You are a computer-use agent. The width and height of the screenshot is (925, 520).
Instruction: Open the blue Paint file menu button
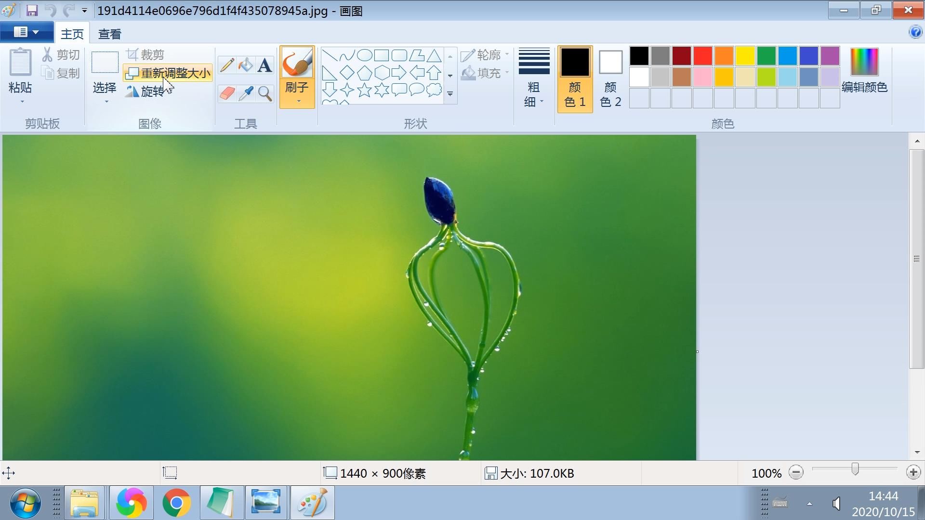point(26,32)
